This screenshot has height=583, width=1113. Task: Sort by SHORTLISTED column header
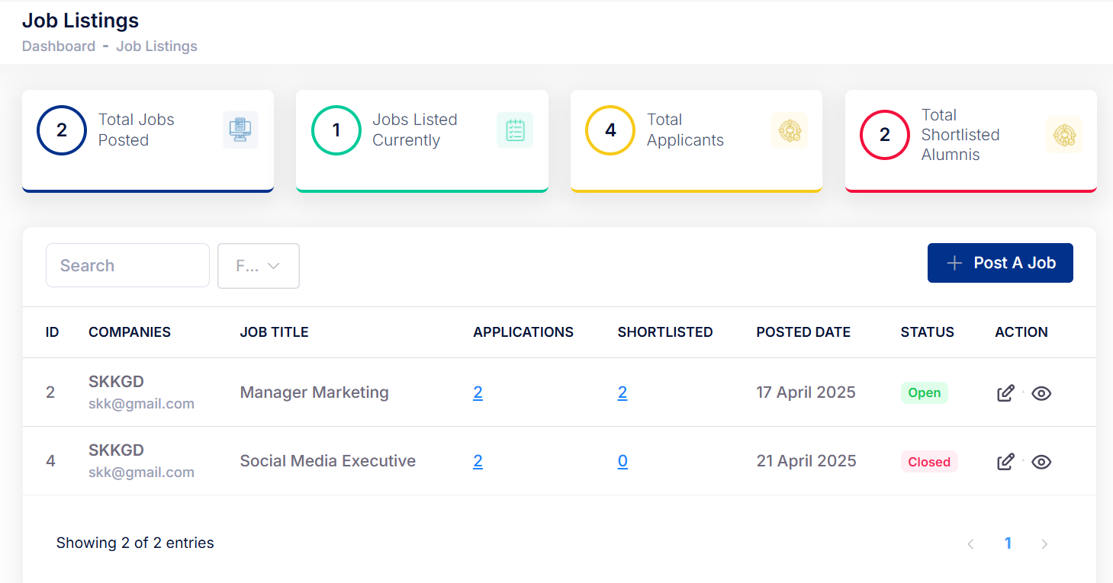(665, 332)
